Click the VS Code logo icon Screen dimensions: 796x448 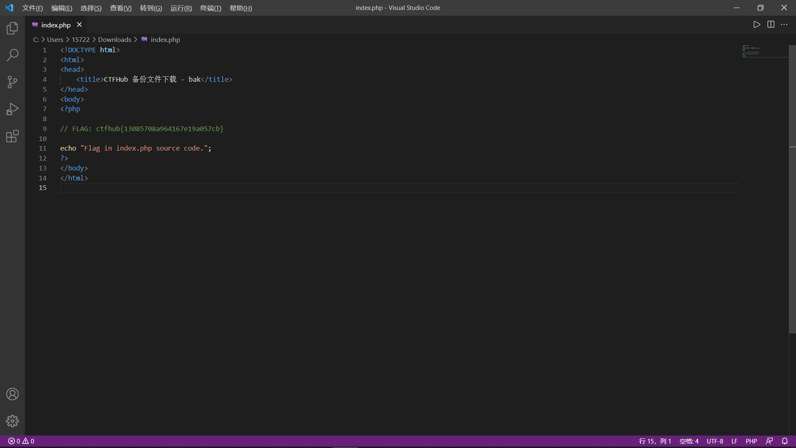9,8
